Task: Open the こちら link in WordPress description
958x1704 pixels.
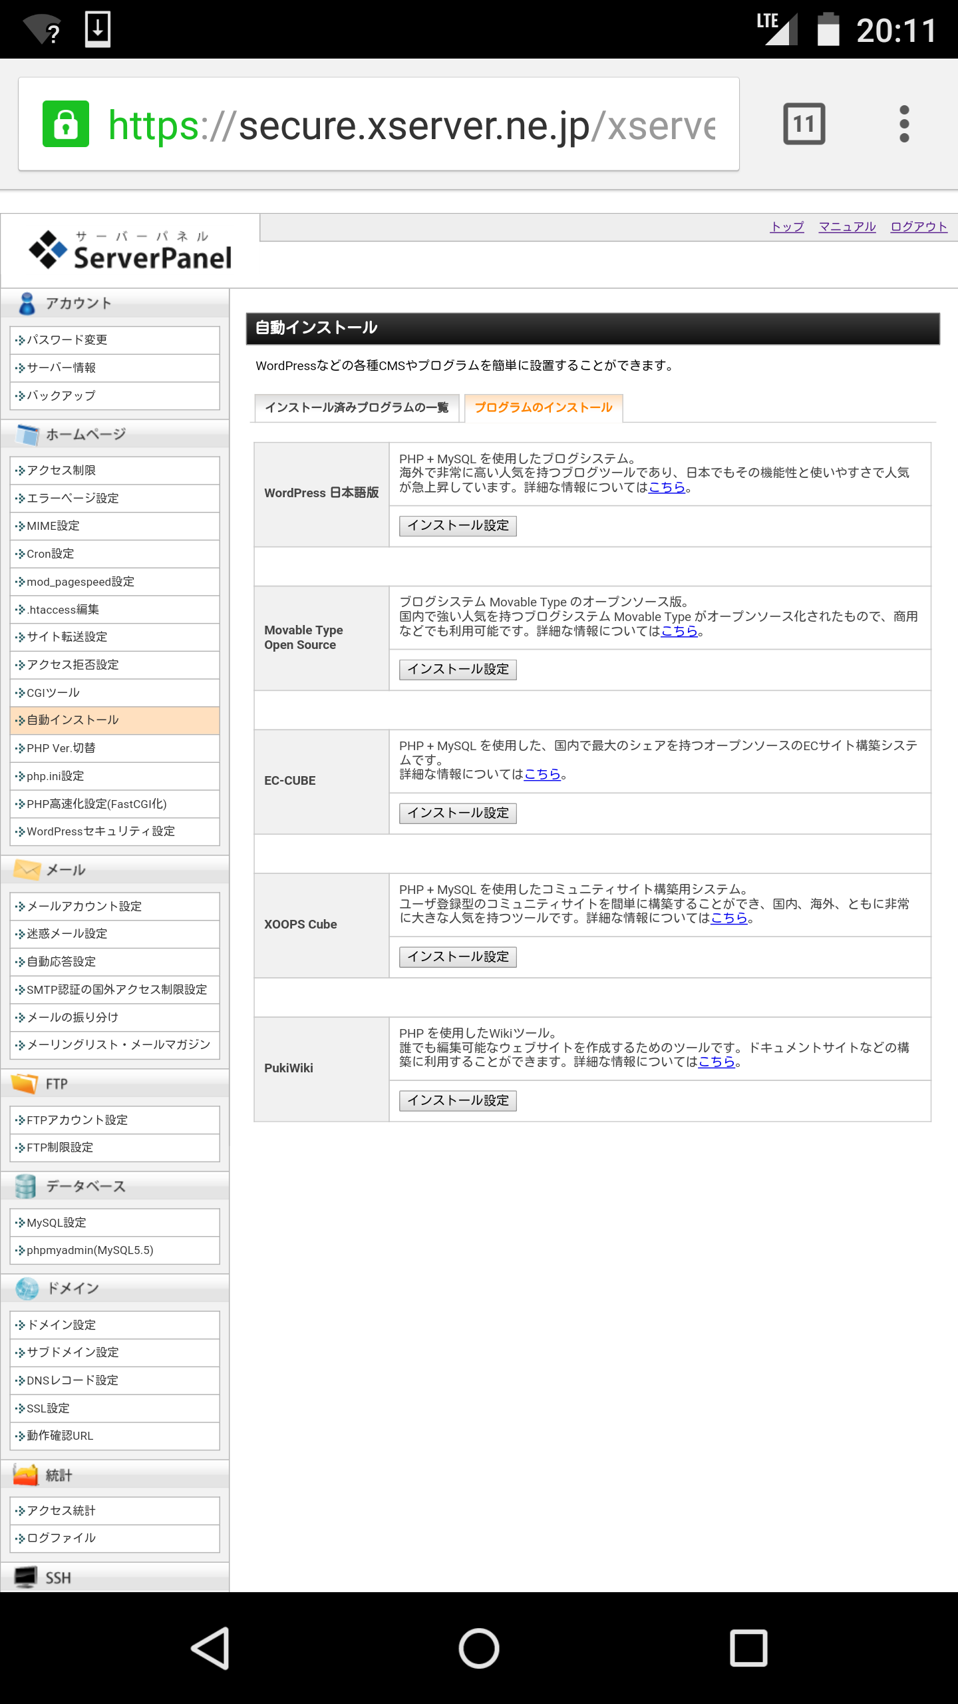Action: click(x=667, y=487)
